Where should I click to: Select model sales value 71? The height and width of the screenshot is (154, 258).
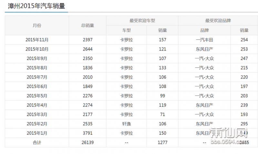point(162,115)
